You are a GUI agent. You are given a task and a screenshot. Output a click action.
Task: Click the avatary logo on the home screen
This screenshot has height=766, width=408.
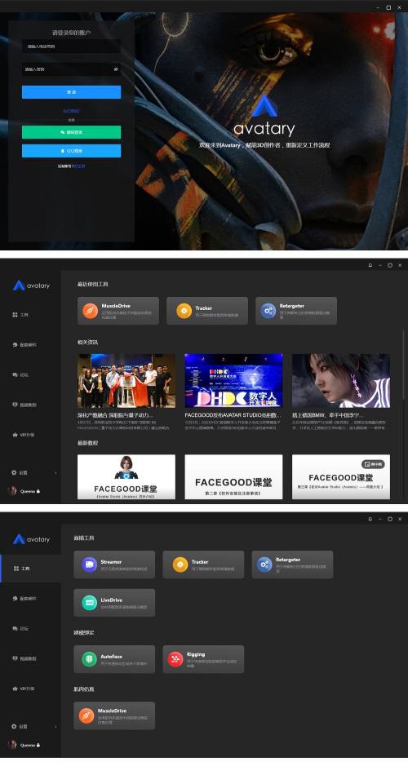pos(31,286)
